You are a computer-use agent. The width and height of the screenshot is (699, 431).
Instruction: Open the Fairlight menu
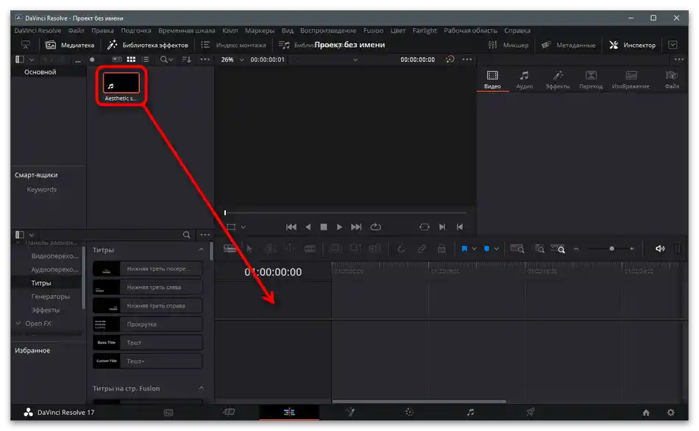coord(425,31)
